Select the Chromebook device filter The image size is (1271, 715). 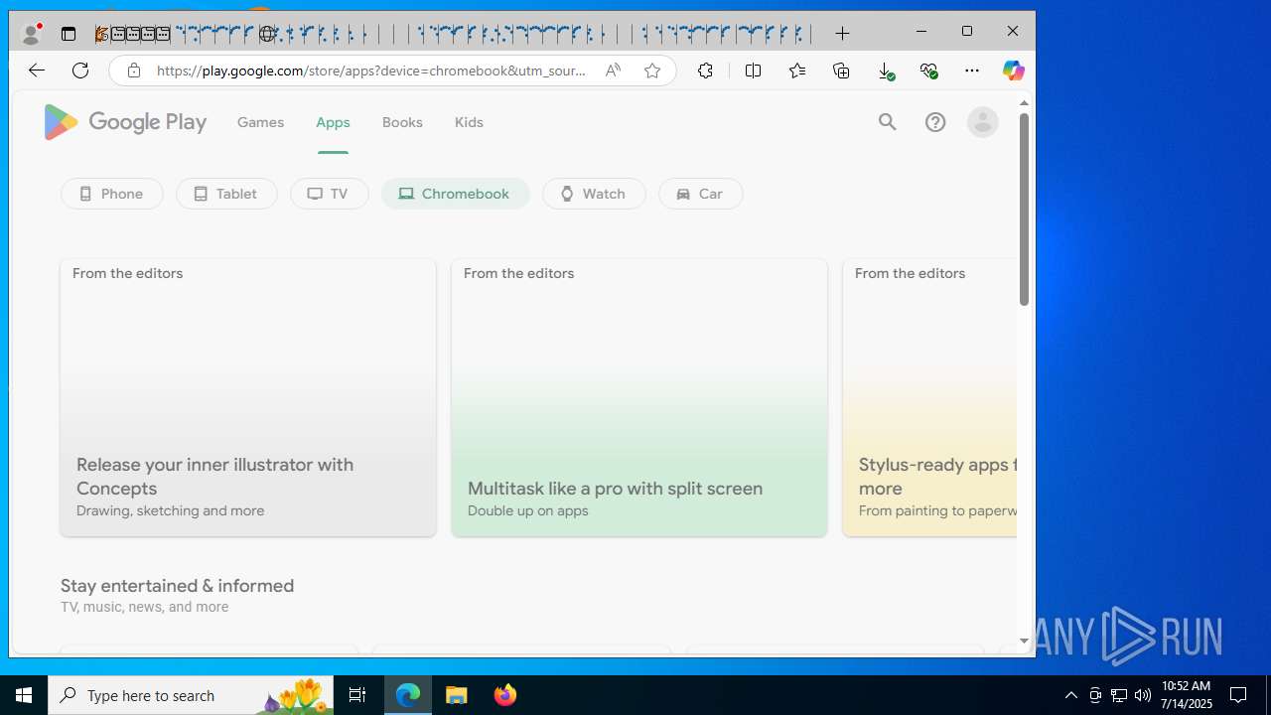pos(455,194)
